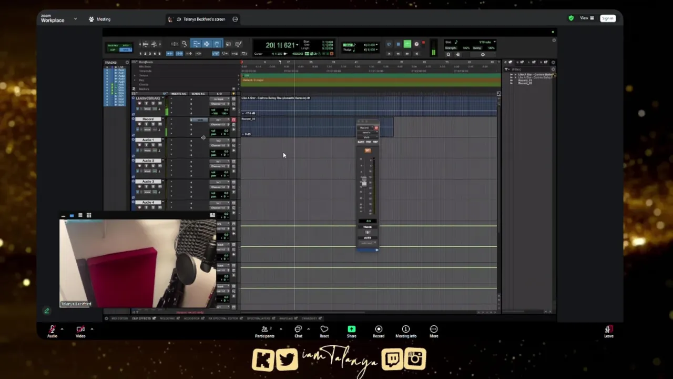Enable Spot edit mode
Screen dimensions: 673x379
pos(125,45)
